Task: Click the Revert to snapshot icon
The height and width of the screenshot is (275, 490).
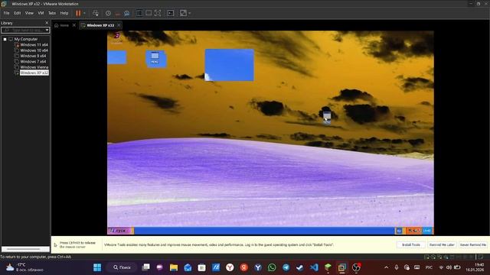Action: click(x=117, y=13)
